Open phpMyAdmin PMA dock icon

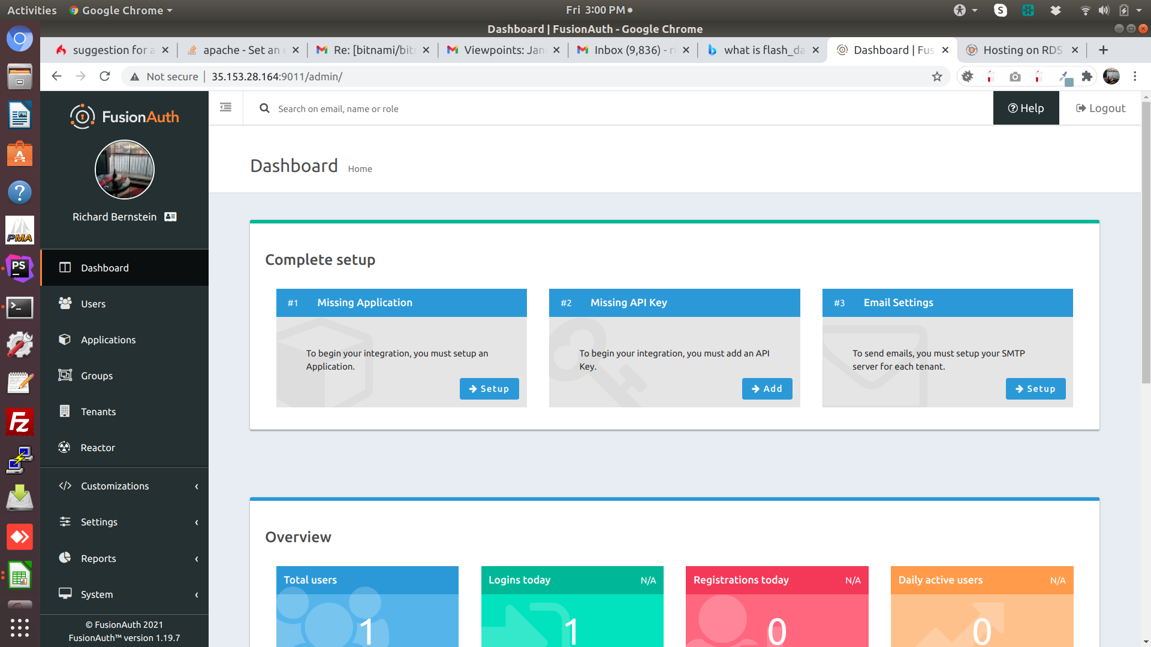coord(20,230)
